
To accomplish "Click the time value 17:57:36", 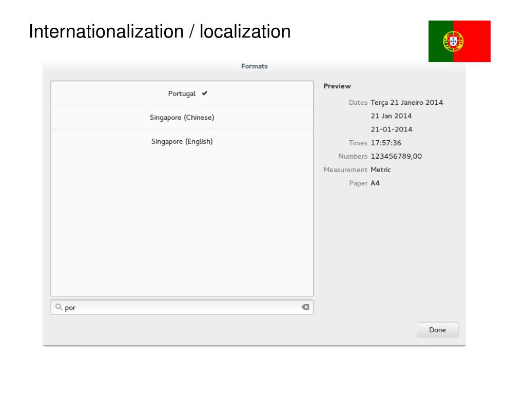I will point(386,143).
